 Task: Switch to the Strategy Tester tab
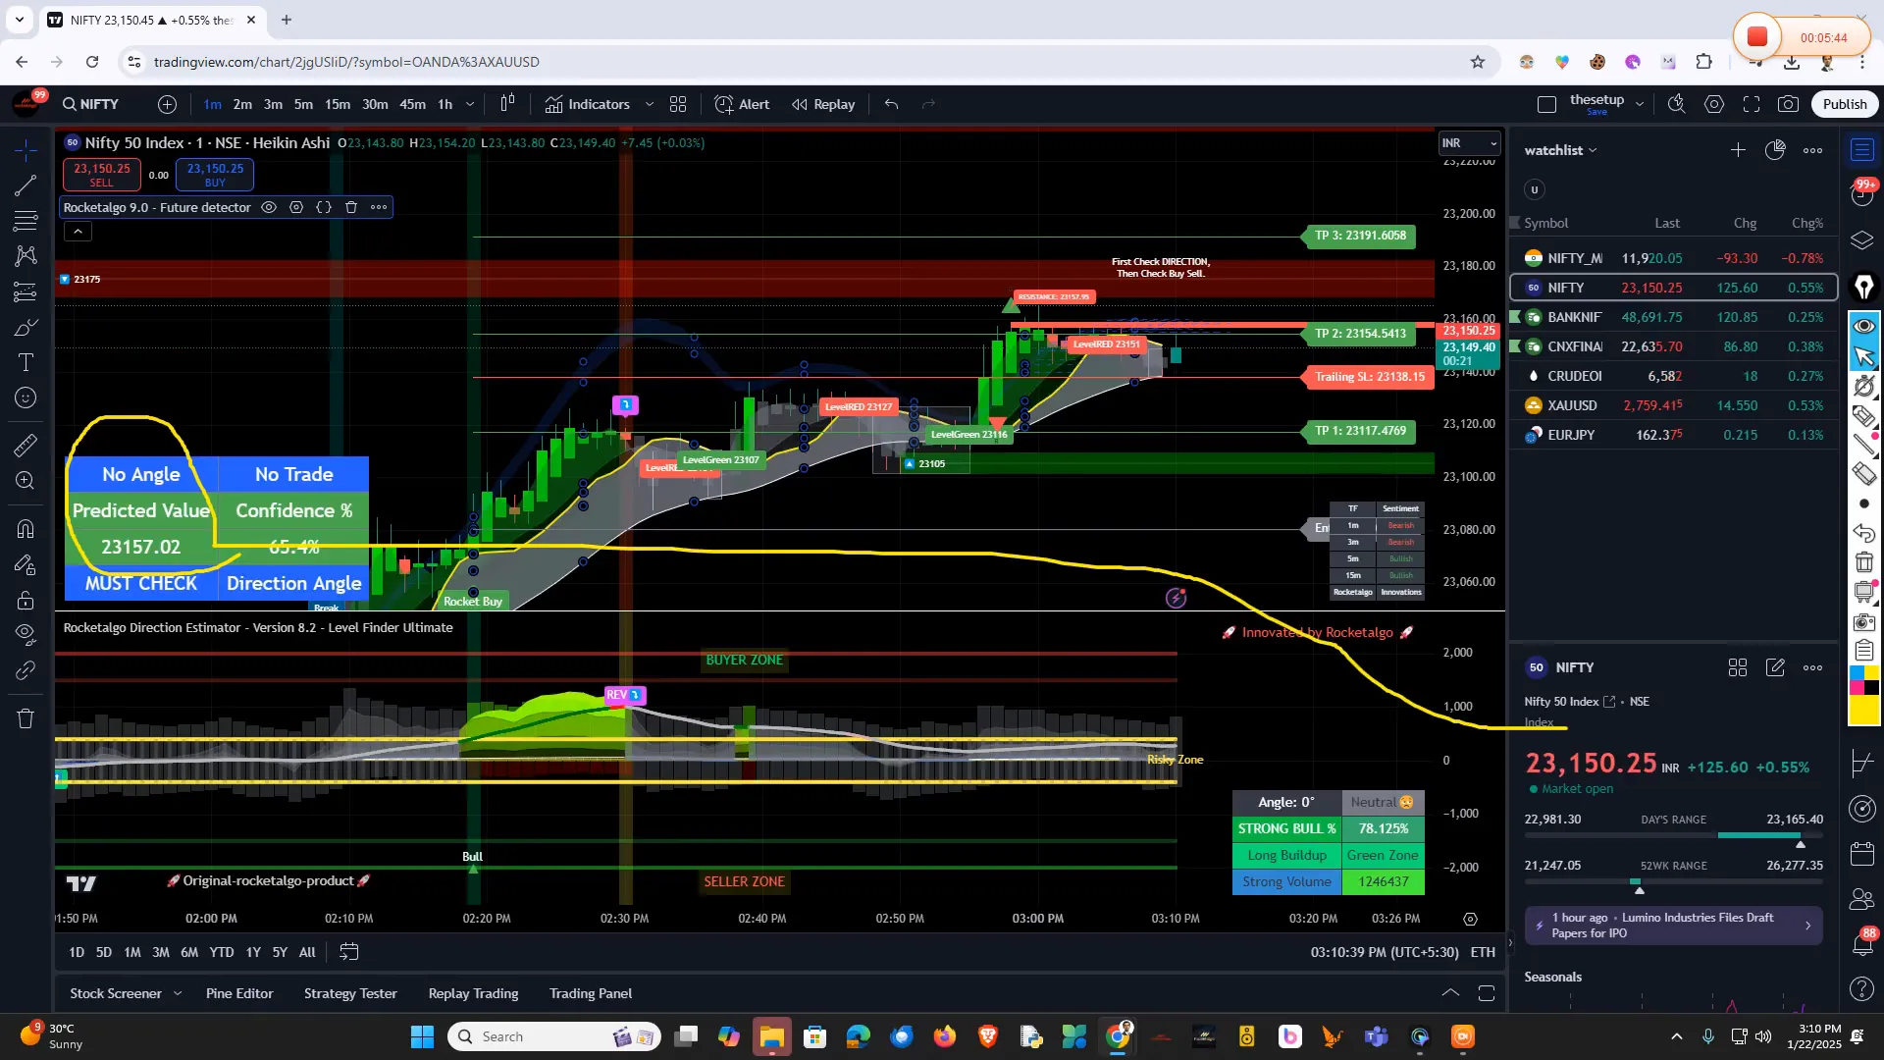pos(350,993)
